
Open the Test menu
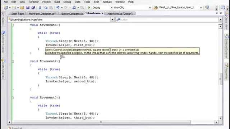coord(96,2)
